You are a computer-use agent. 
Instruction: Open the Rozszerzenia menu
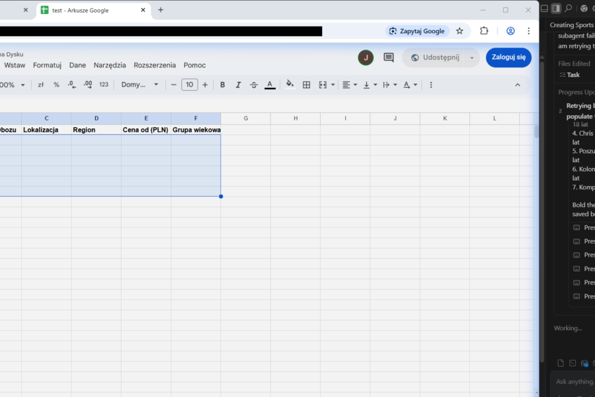155,65
